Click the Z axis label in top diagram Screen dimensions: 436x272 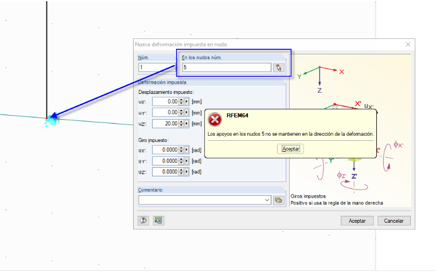(320, 90)
